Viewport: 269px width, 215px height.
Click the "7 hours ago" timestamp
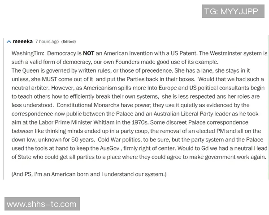click(47, 42)
